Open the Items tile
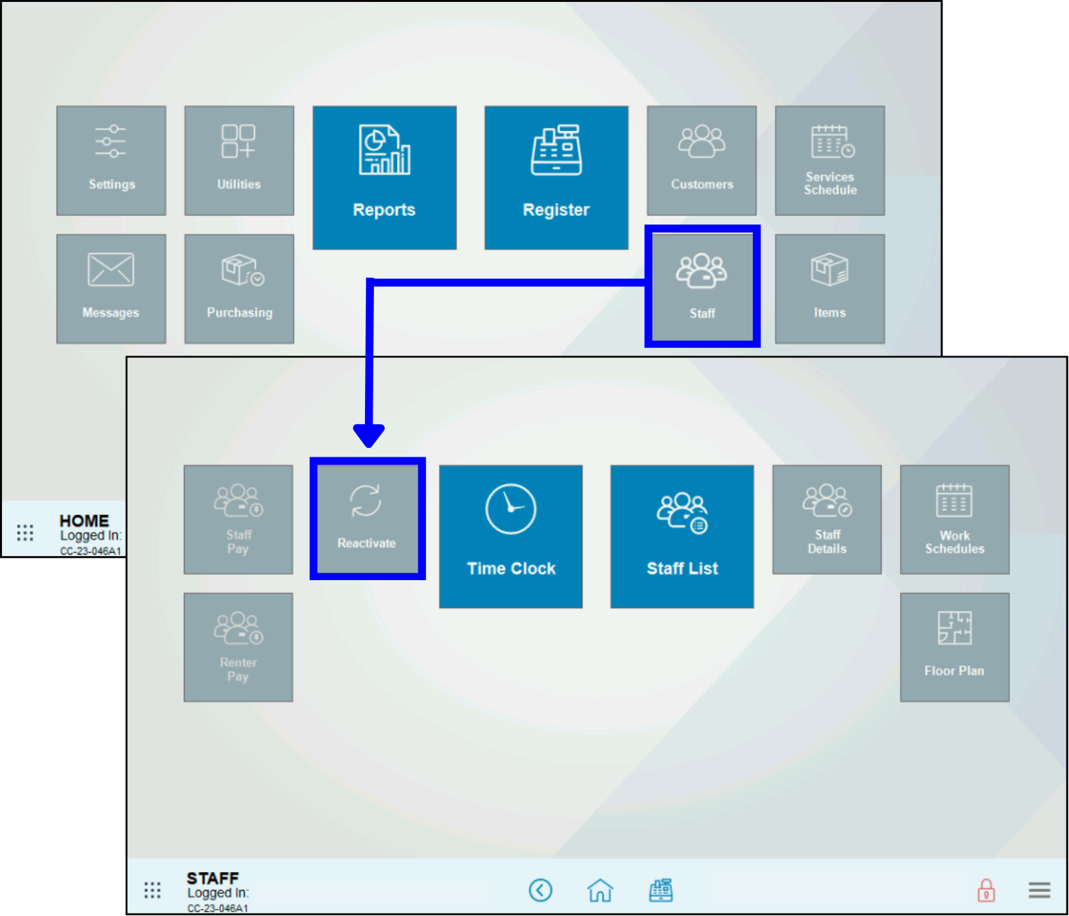 coord(829,289)
